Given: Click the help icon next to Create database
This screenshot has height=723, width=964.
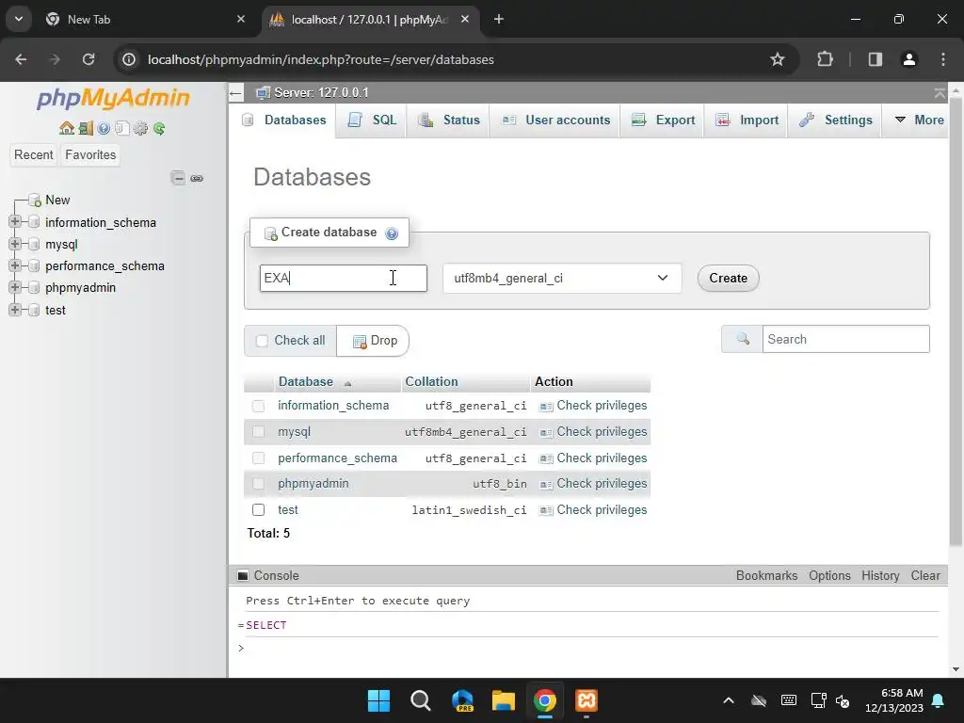Looking at the screenshot, I should pos(392,233).
